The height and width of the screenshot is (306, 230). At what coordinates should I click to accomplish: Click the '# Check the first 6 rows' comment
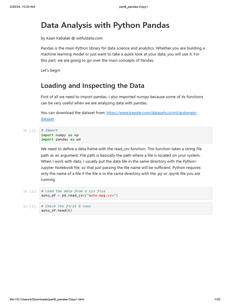(x=66, y=206)
